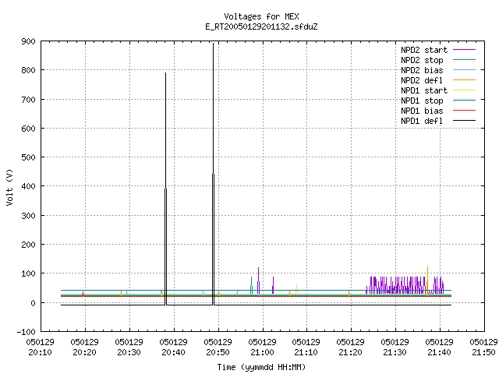Click the y-axis value 900
The image size is (499, 374).
tap(28, 41)
